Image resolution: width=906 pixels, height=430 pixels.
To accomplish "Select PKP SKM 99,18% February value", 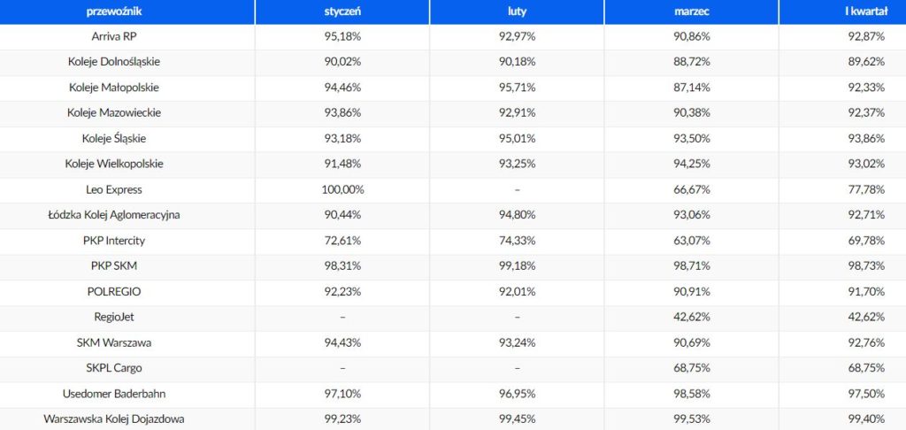I will pyautogui.click(x=517, y=265).
